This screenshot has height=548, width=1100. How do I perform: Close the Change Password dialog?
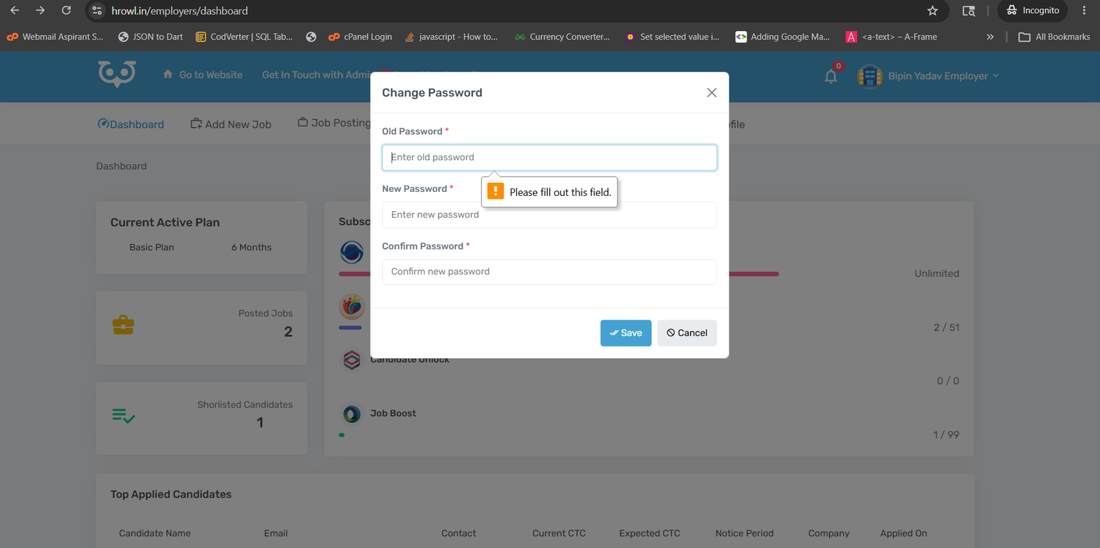click(x=712, y=93)
